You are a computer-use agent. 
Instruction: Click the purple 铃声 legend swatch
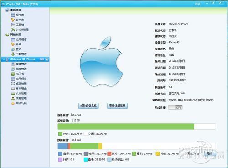[60, 159]
